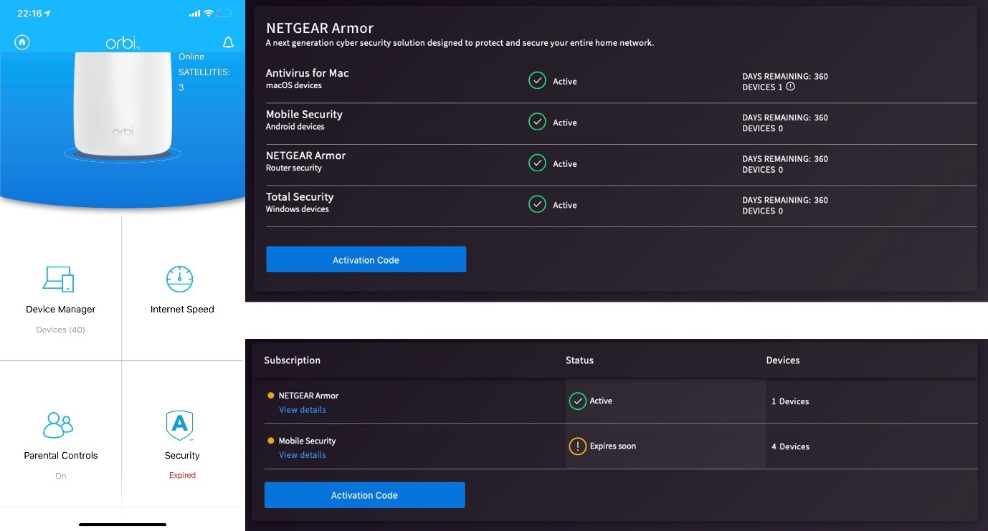Click the Orbi router image
The image size is (988, 531).
(x=122, y=105)
